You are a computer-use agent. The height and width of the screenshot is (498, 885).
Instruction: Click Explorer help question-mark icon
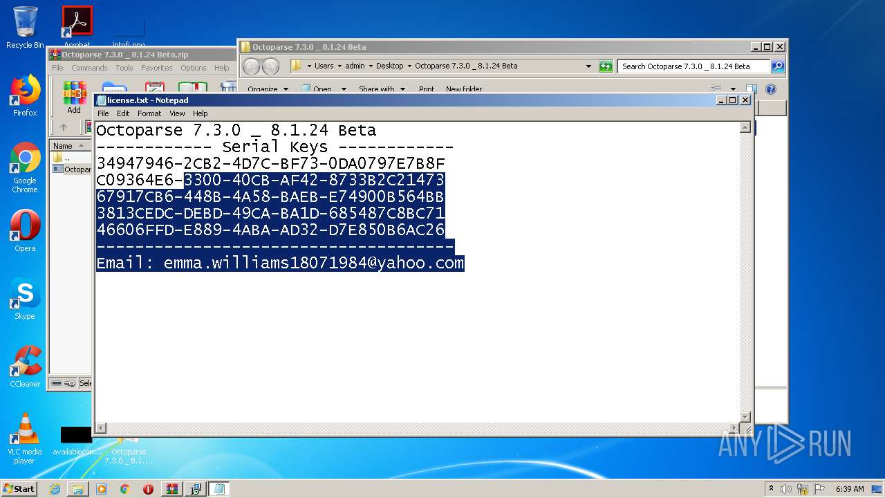771,89
